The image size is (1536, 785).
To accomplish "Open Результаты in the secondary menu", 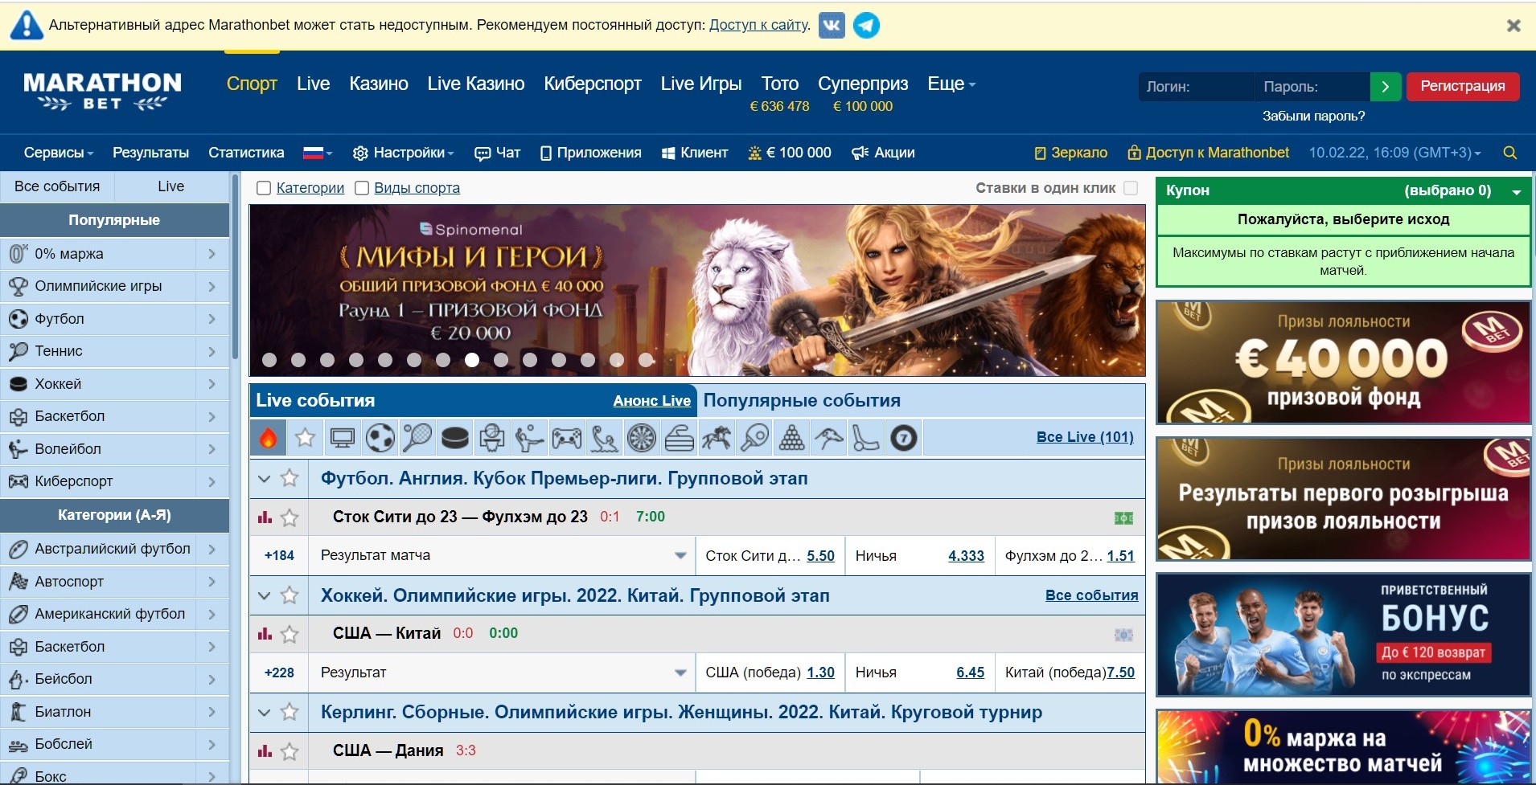I will click(x=150, y=153).
